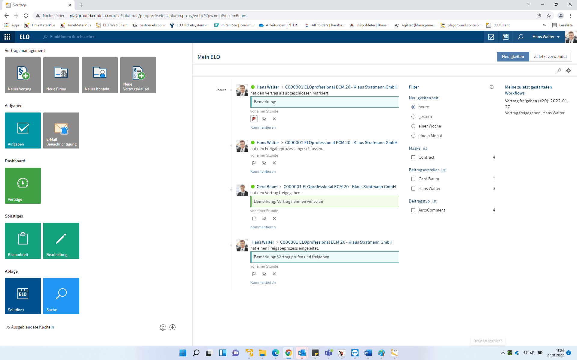Toggle Beitragsersteller operator 'ist'
The width and height of the screenshot is (577, 360).
pos(444,170)
